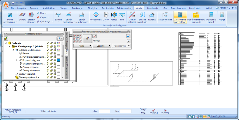239x120 pixels.
Task: Click the dx input field
Action: (x=104, y=111)
